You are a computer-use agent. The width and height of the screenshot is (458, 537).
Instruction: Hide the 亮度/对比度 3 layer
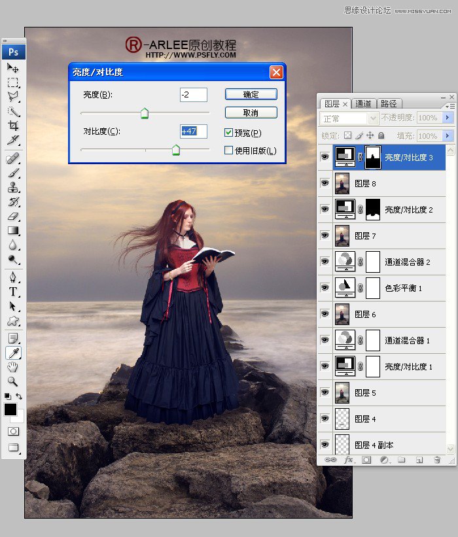pyautogui.click(x=325, y=157)
